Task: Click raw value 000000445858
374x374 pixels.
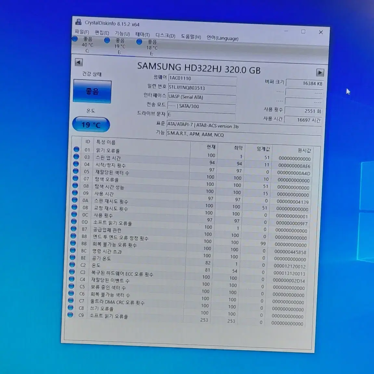Action: pyautogui.click(x=290, y=252)
